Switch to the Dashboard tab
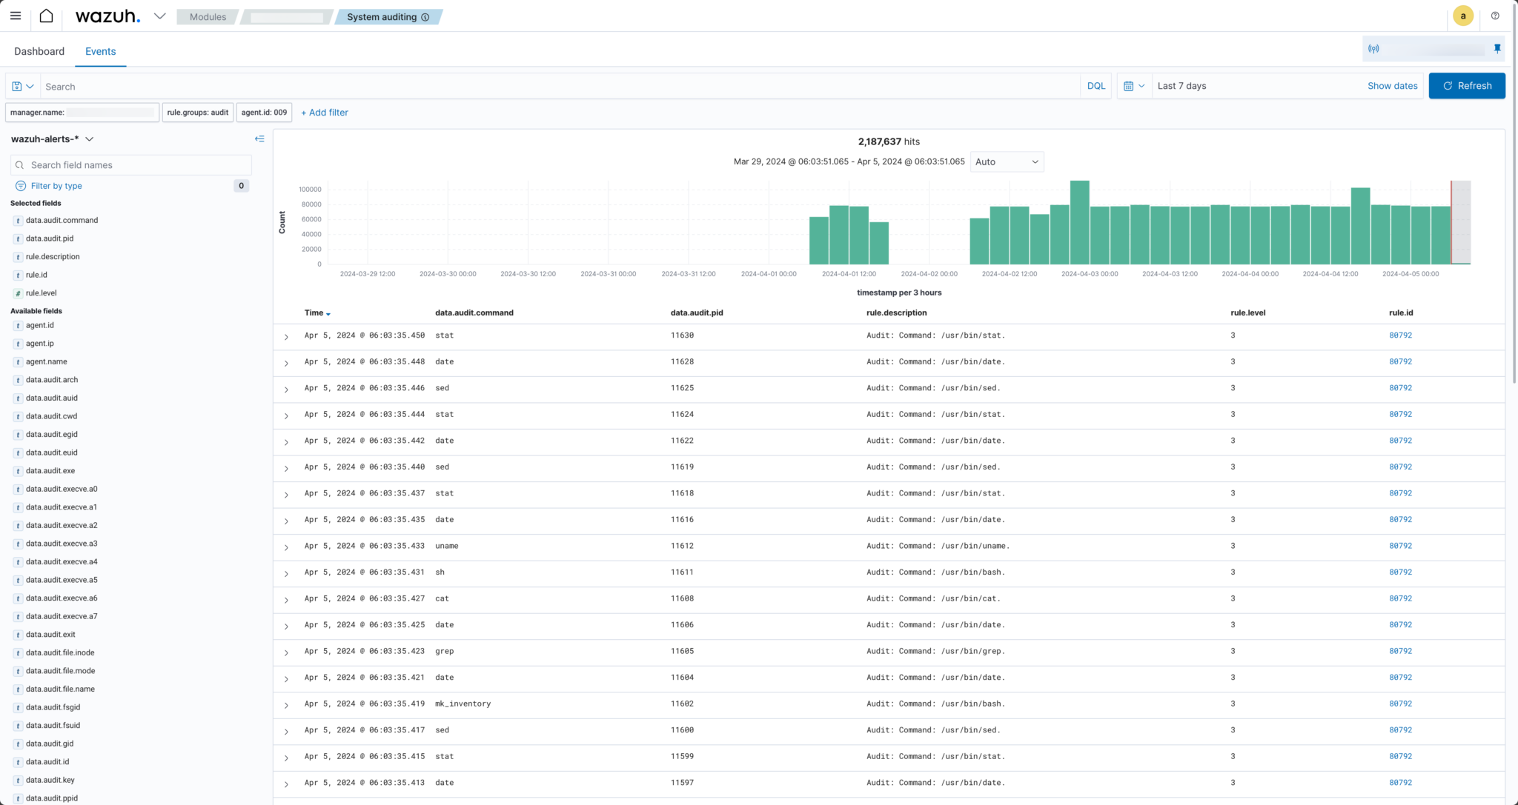 coord(39,51)
